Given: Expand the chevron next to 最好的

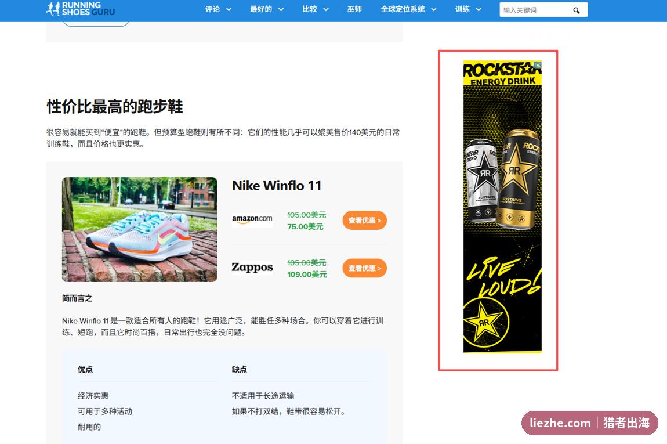Looking at the screenshot, I should coord(281,9).
